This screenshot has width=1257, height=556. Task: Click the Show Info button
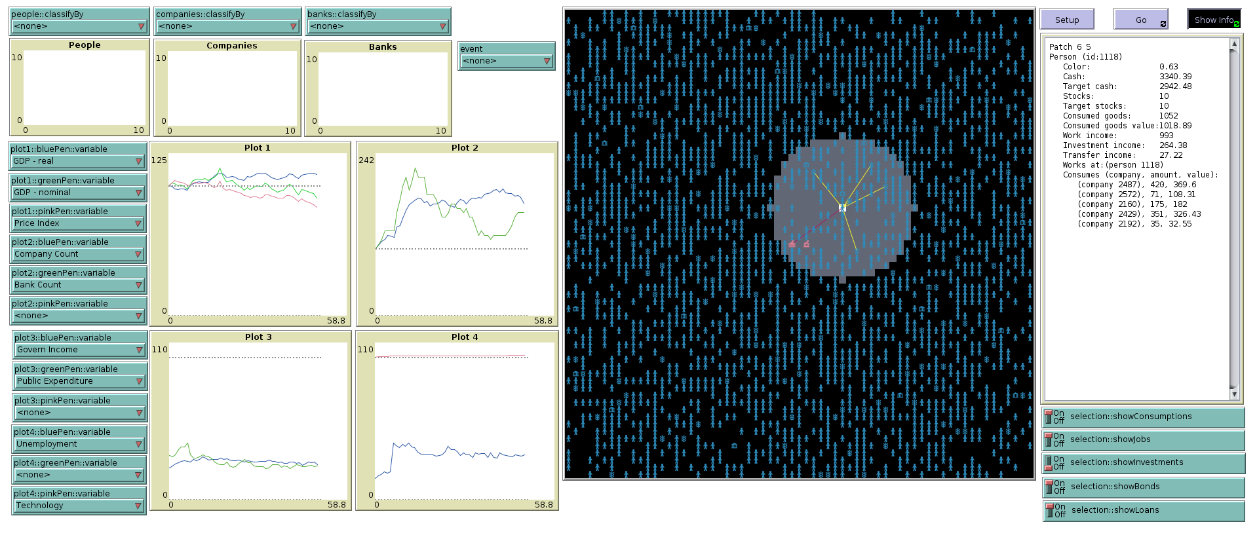(x=1213, y=20)
